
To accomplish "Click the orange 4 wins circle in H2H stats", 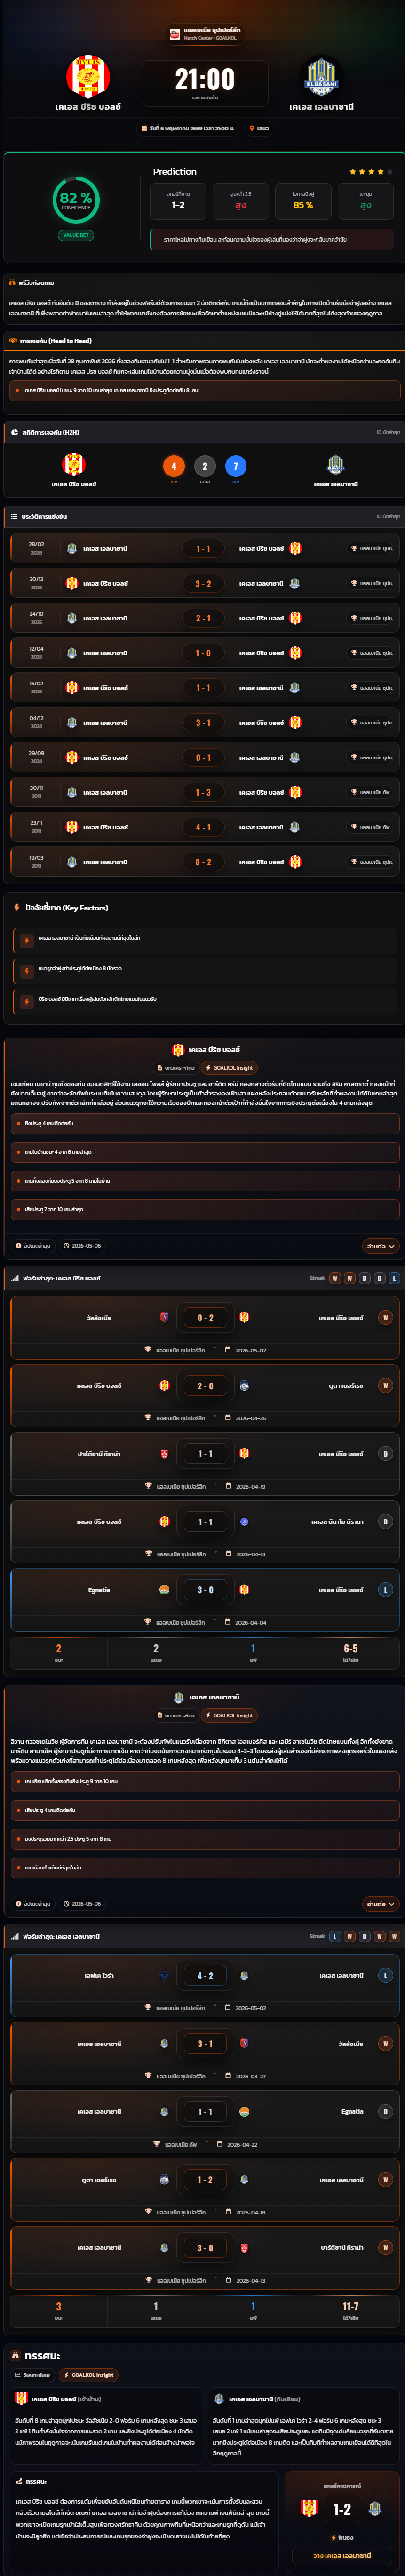I will [174, 466].
